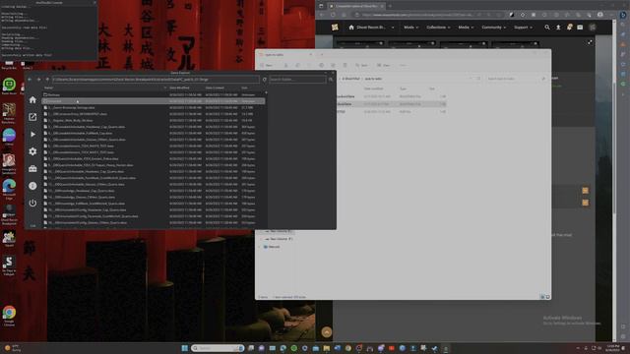630x354 pixels.
Task: Go up one folder in Data Explorer
Action: (47, 80)
